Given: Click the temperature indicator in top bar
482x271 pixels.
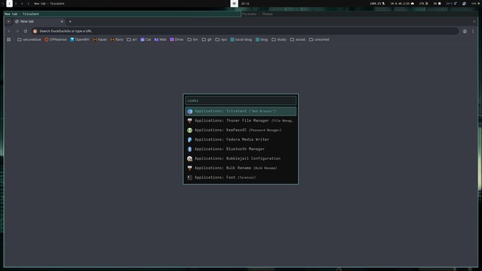Looking at the screenshot, I should (452, 4).
